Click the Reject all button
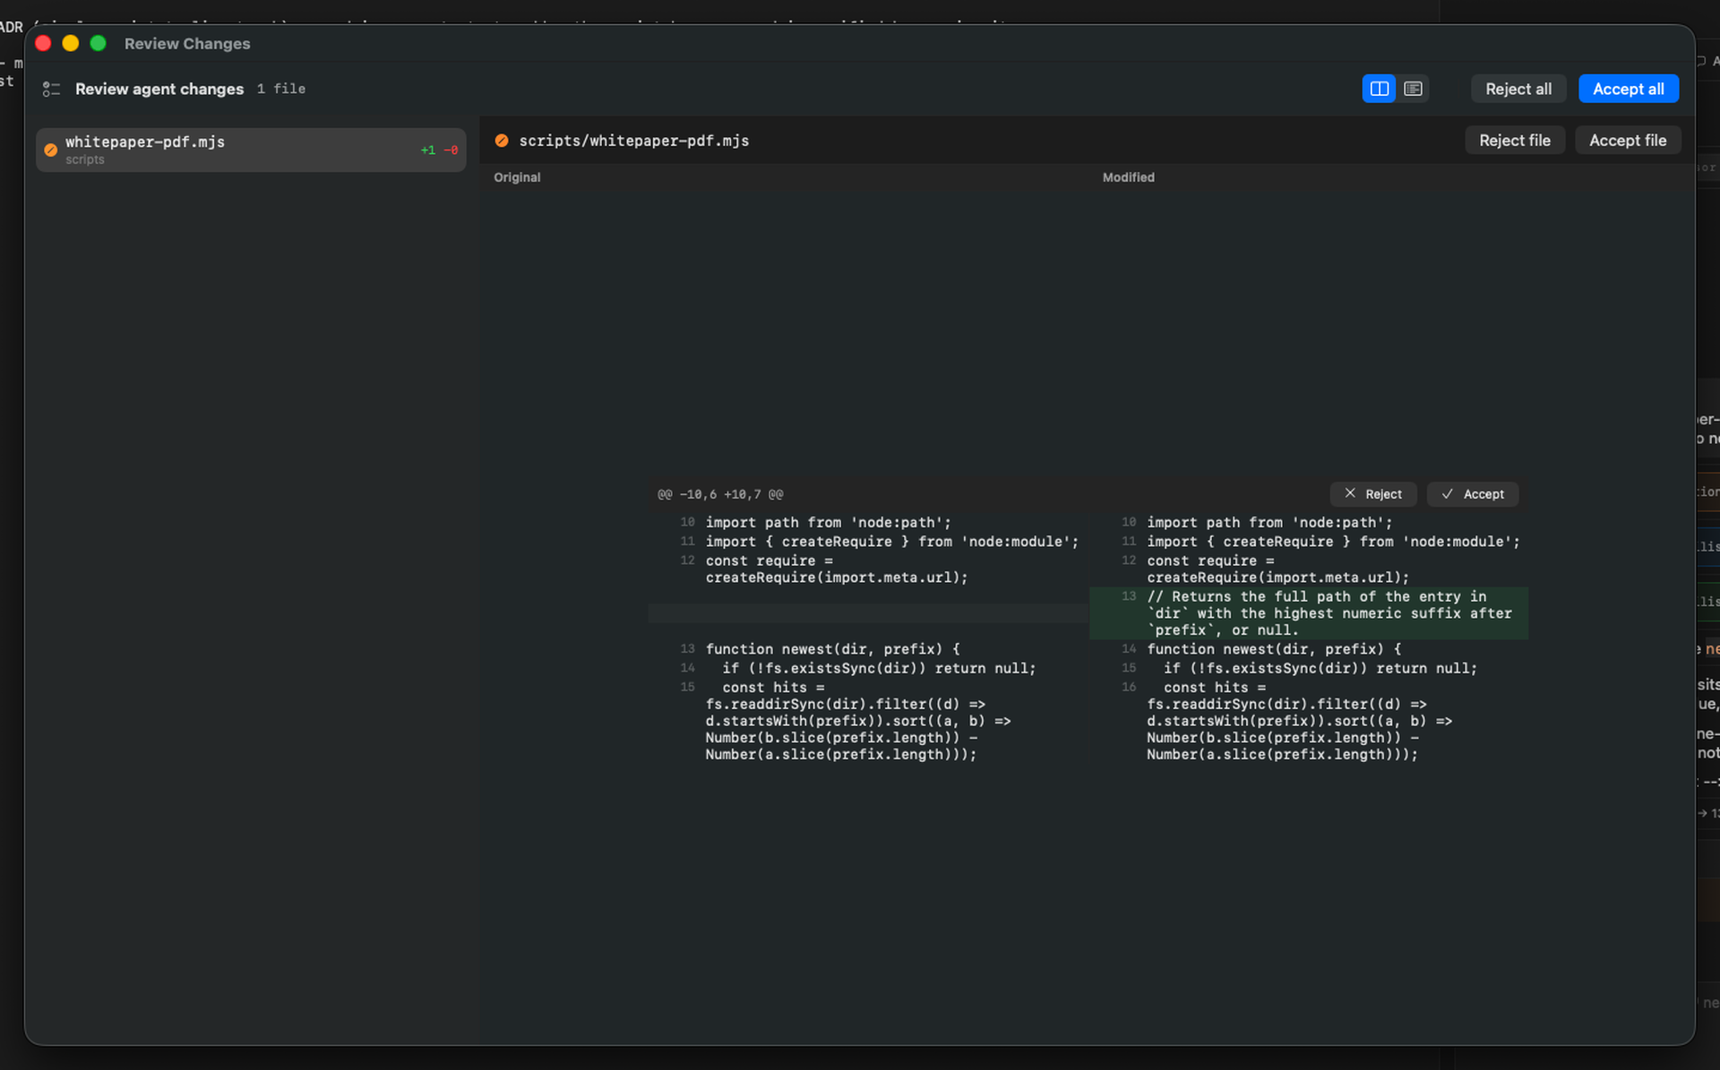1720x1070 pixels. (1518, 89)
